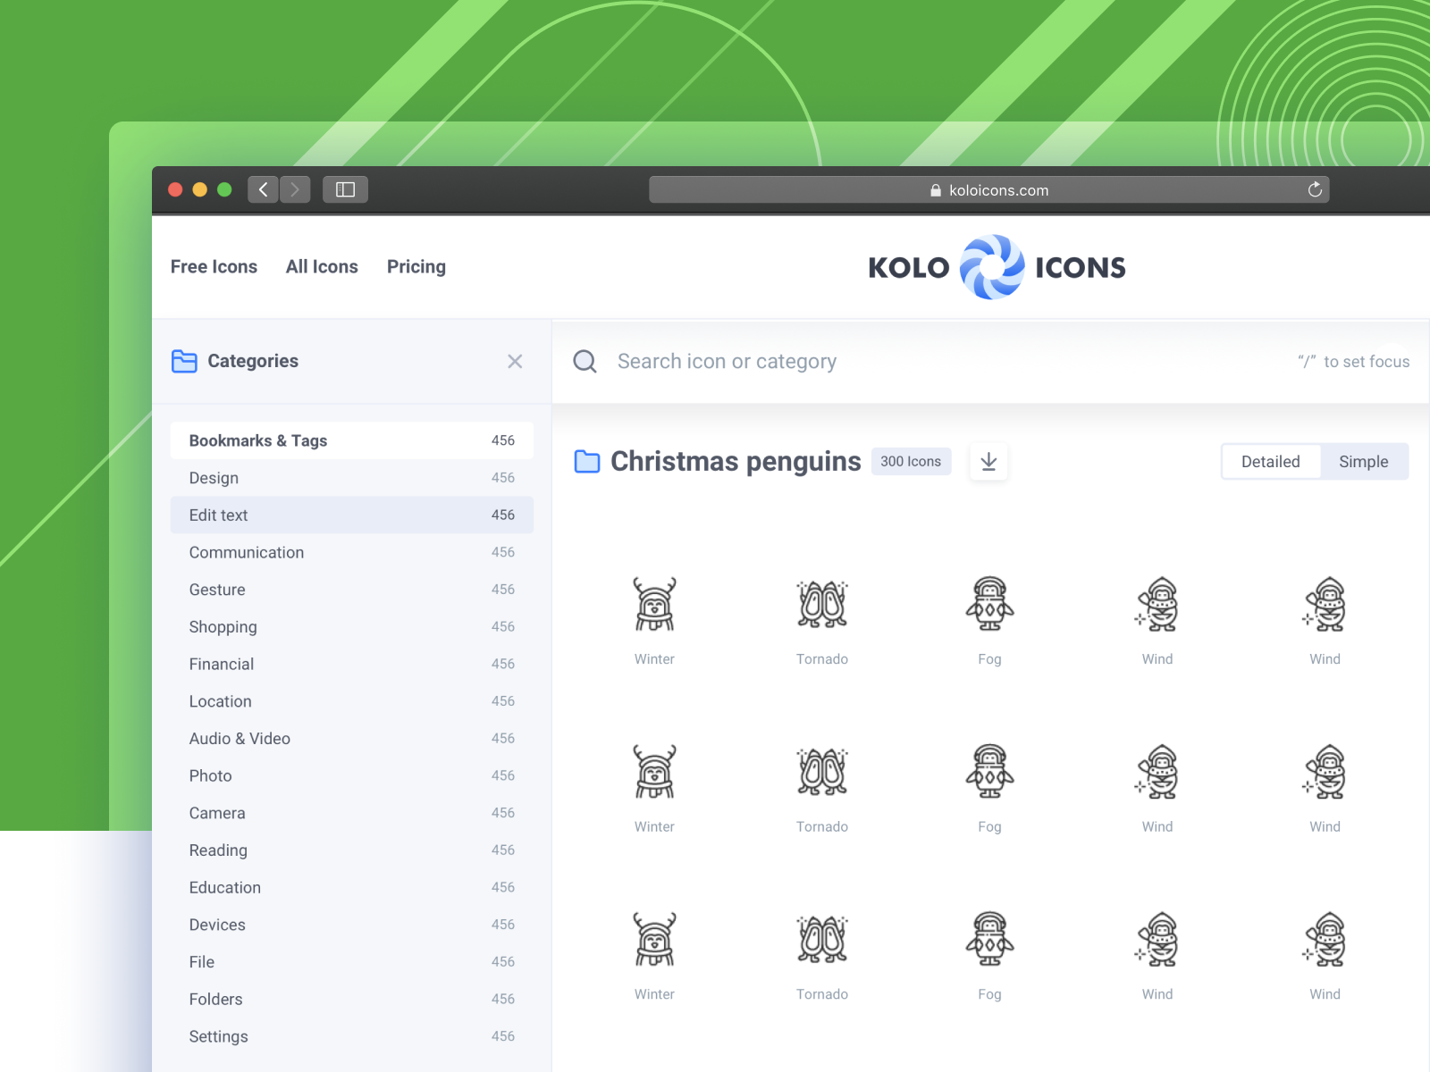
Task: Click the Kolo Icons swirl logo
Action: (992, 267)
